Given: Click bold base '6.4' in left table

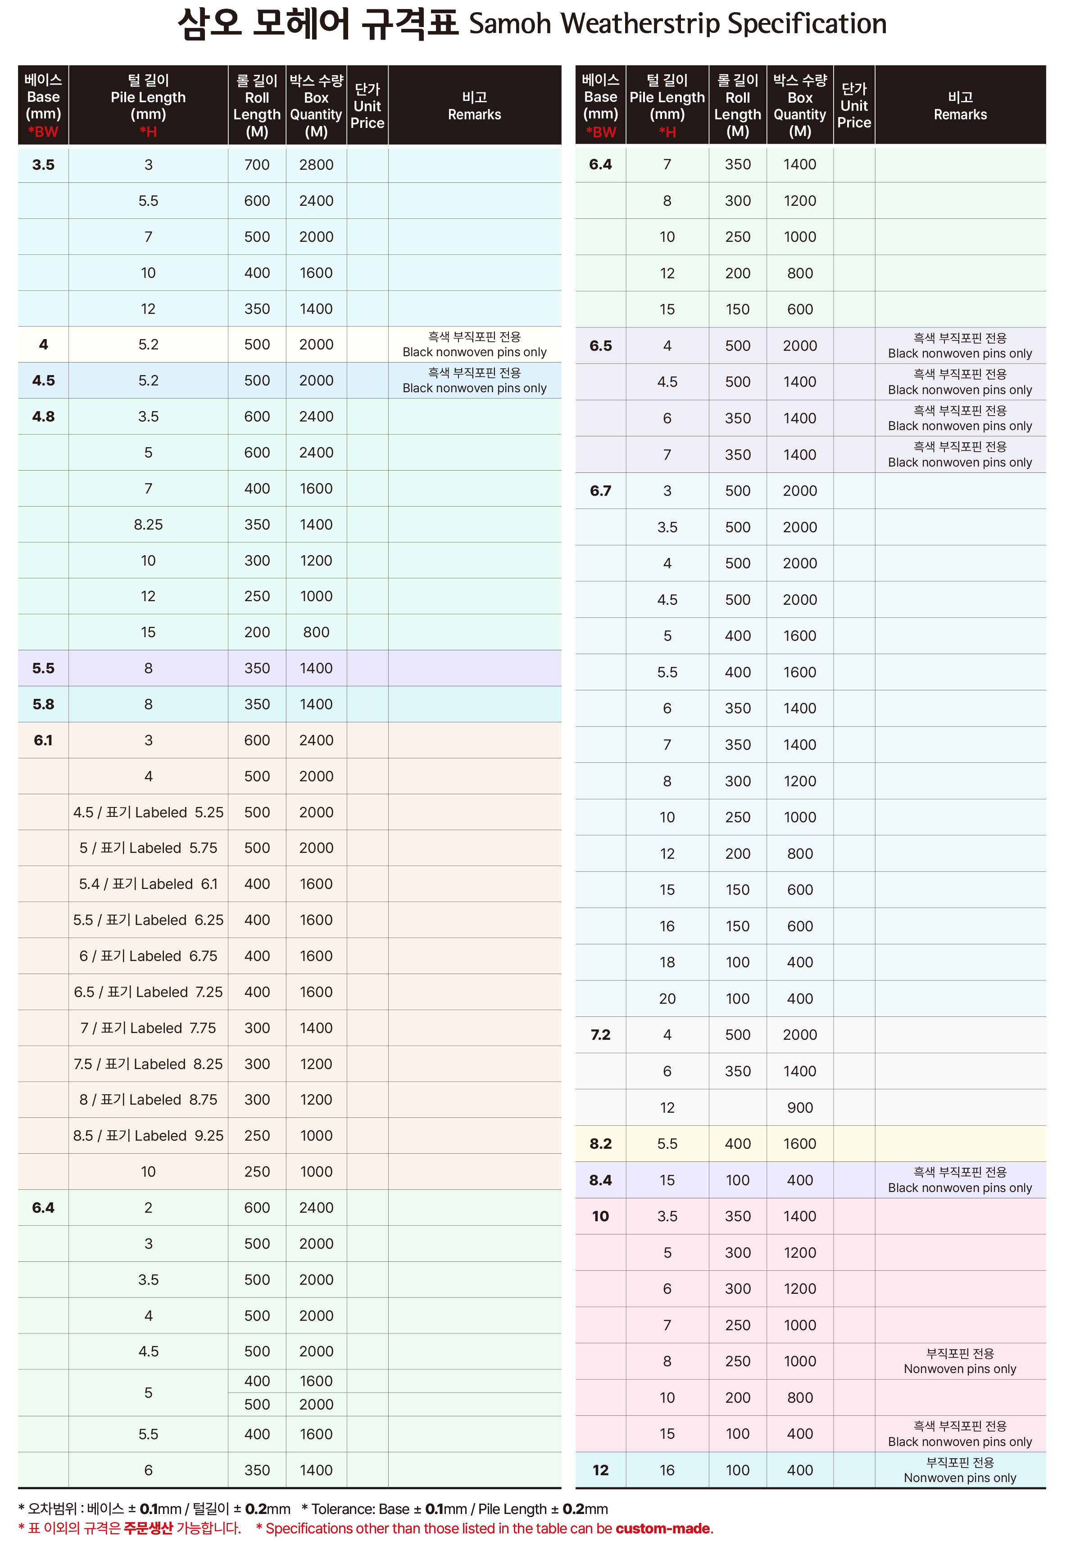Looking at the screenshot, I should [x=43, y=1208].
